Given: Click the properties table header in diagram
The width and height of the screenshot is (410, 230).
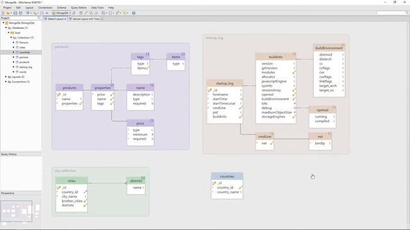Looking at the screenshot, I should click(x=102, y=88).
